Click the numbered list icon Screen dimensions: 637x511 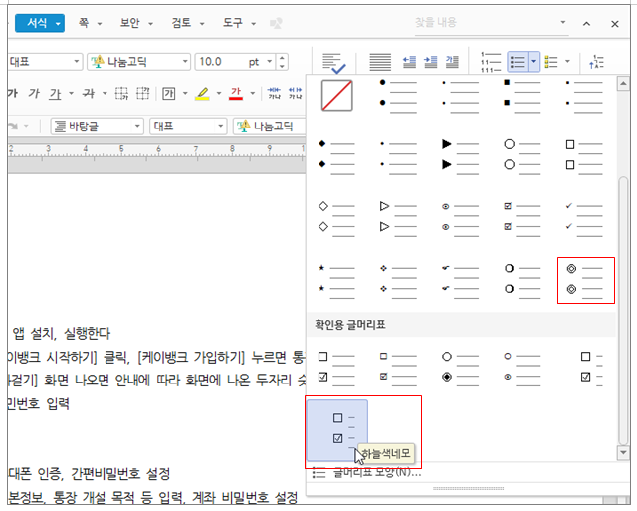(491, 62)
